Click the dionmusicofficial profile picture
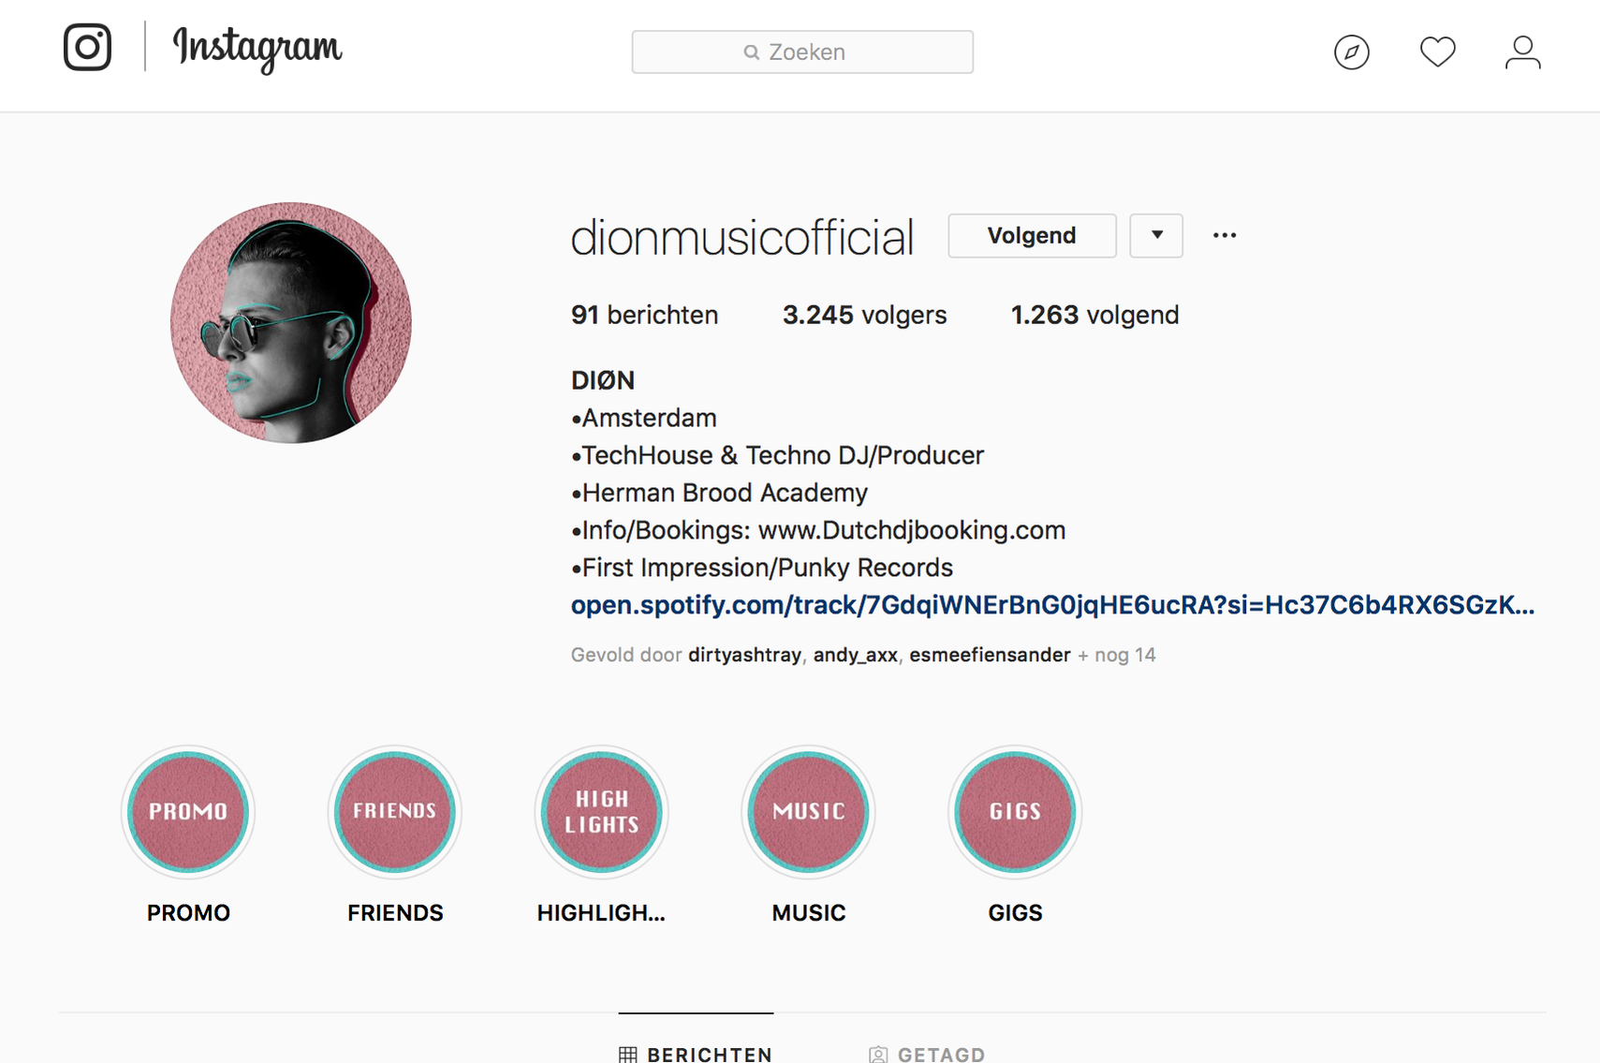The image size is (1600, 1063). tap(291, 323)
